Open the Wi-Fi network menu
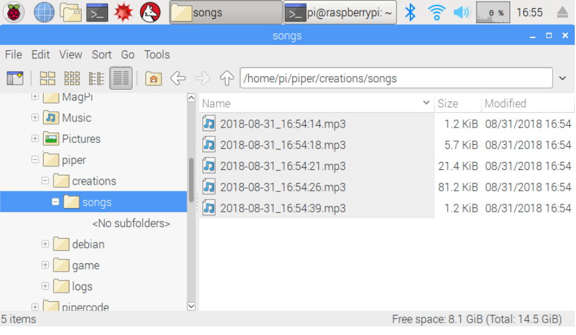 pos(437,12)
